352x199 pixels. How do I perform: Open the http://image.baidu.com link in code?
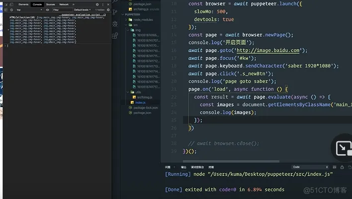tap(268, 50)
